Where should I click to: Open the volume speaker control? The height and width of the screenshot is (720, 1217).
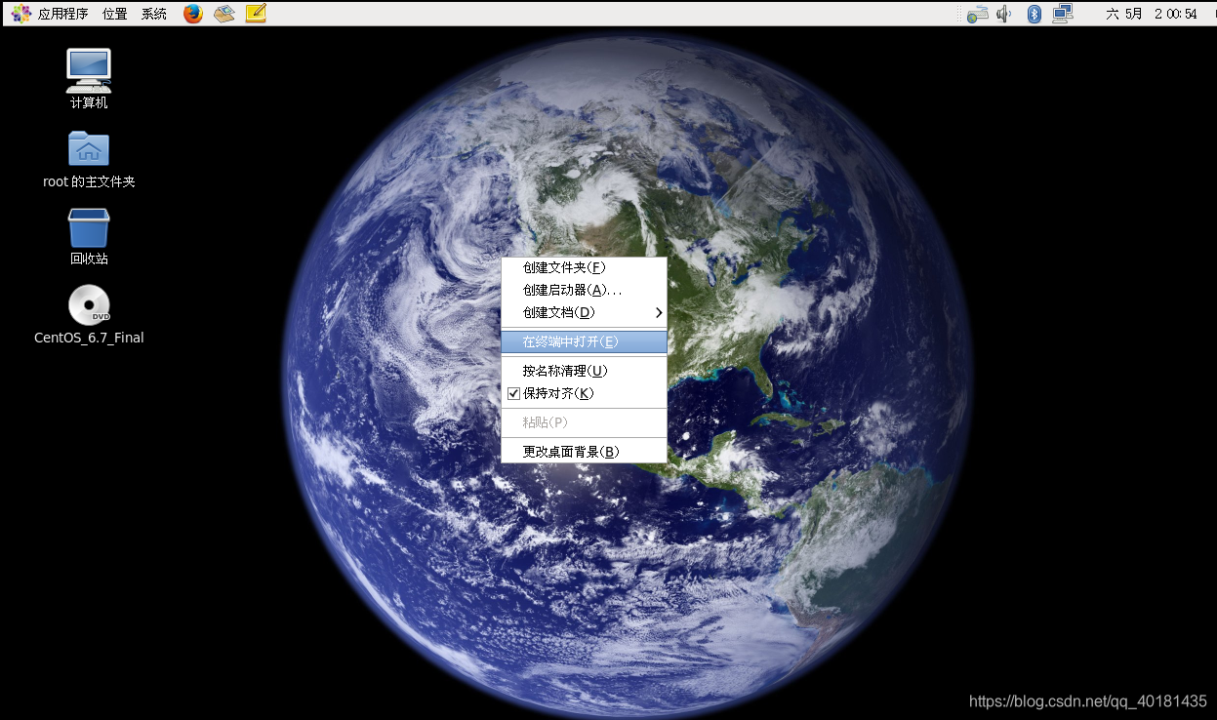point(1004,14)
